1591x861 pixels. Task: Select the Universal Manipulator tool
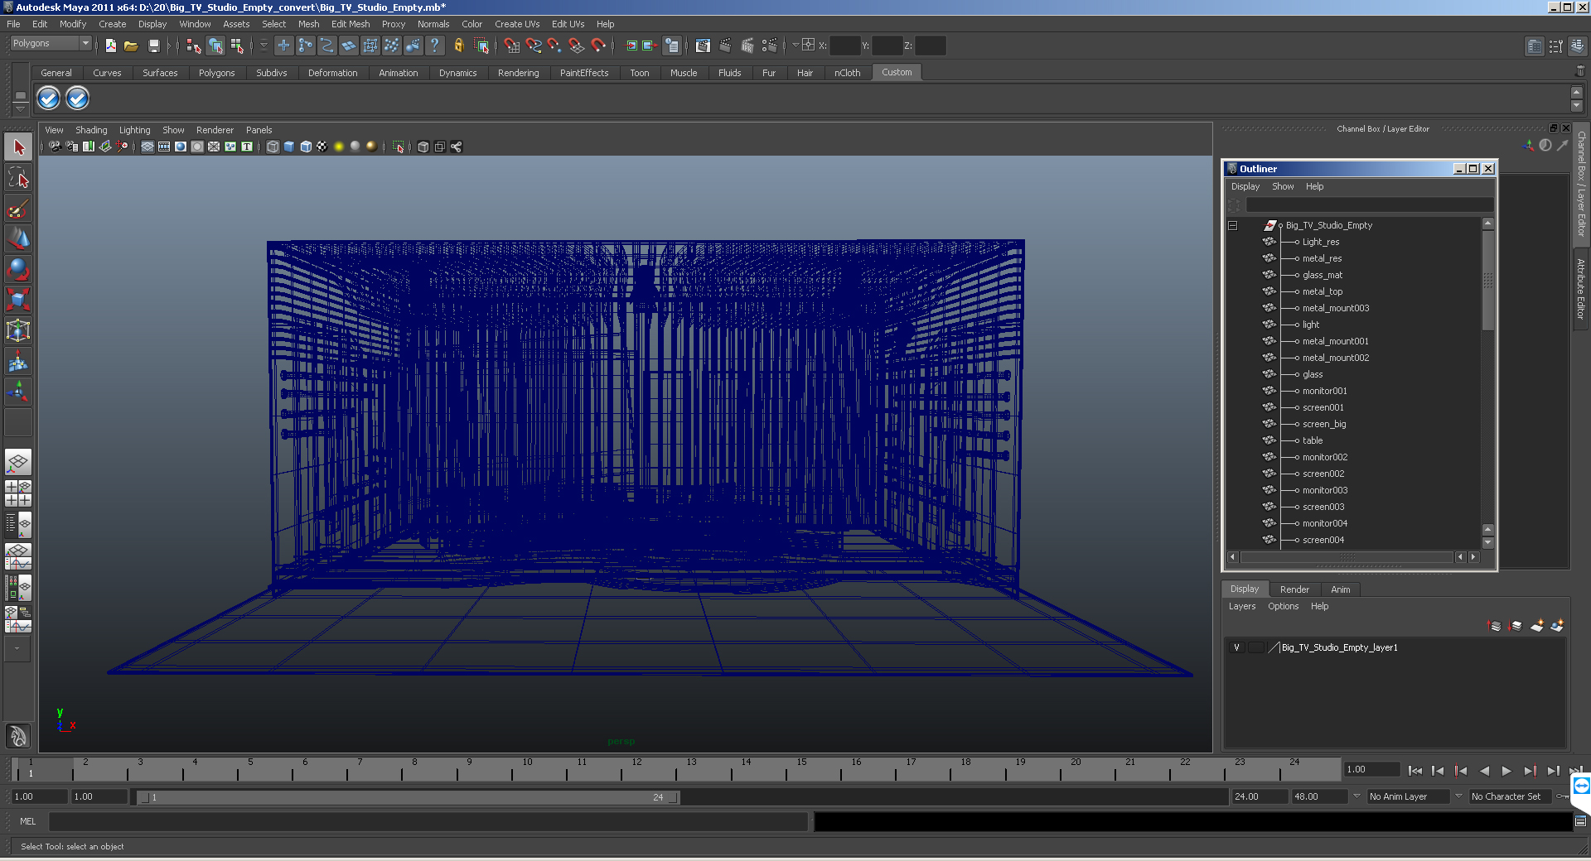click(x=18, y=330)
